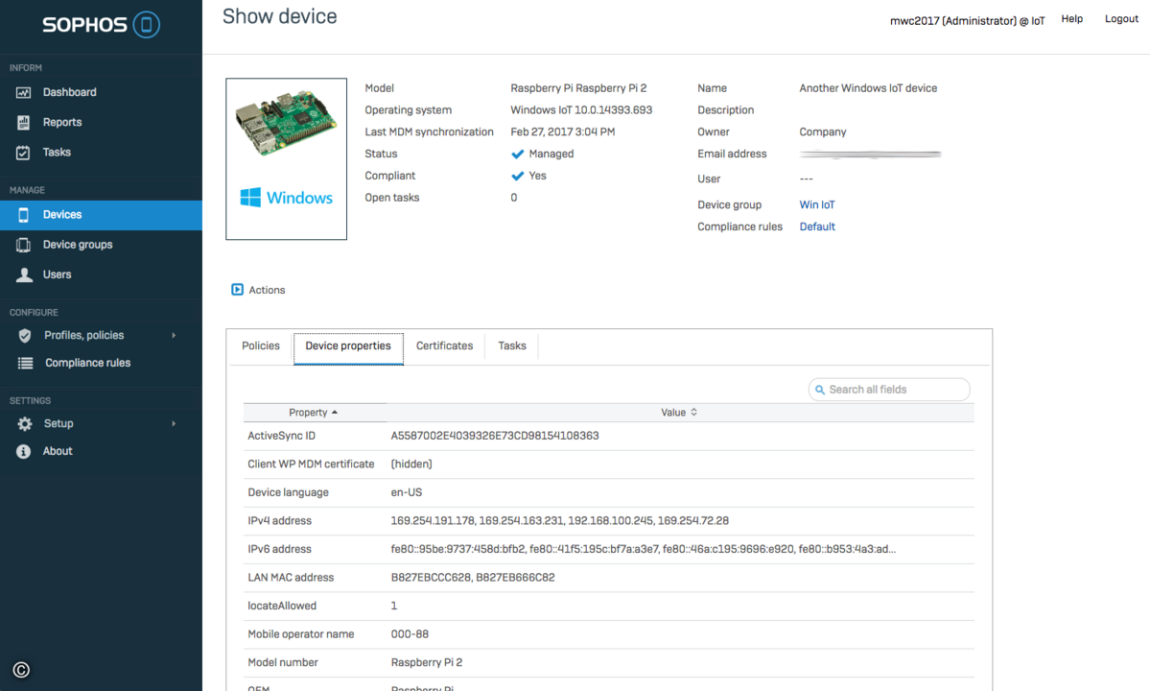Click the About info icon
Viewport: 1150px width, 691px height.
[23, 451]
